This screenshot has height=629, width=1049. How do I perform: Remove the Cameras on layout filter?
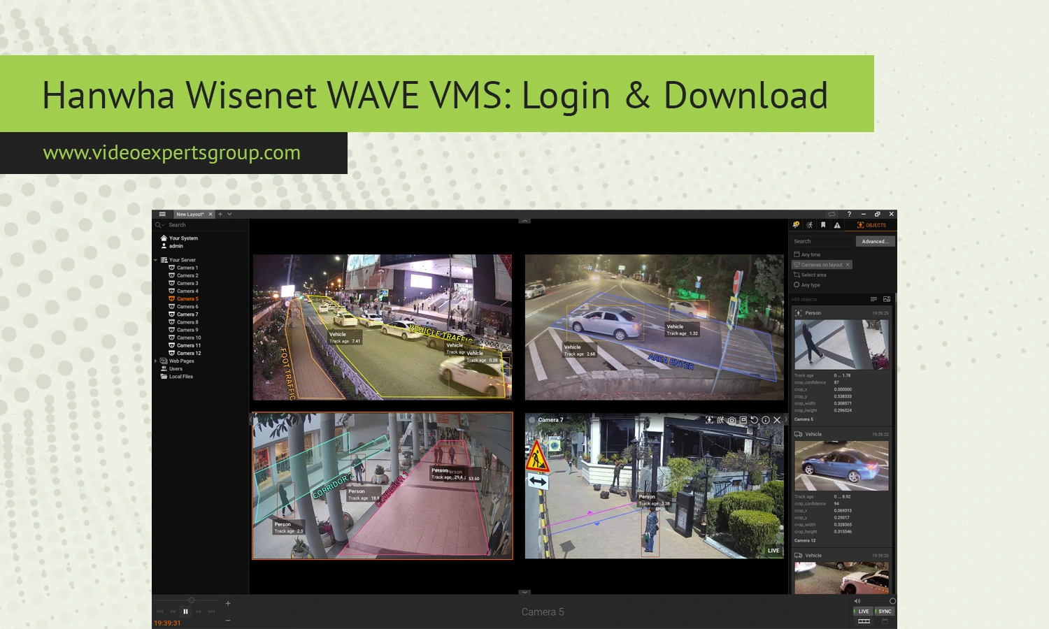coord(848,265)
